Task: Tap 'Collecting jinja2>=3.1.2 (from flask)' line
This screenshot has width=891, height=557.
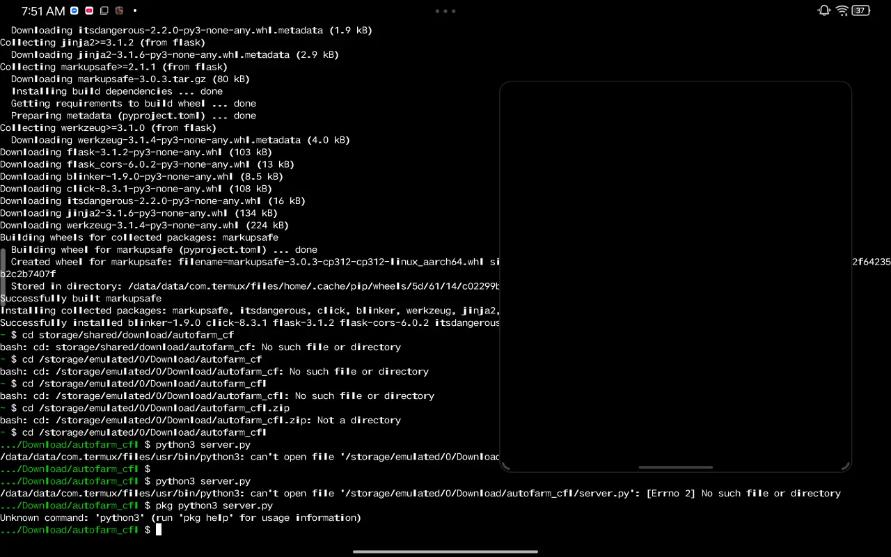Action: click(x=103, y=42)
